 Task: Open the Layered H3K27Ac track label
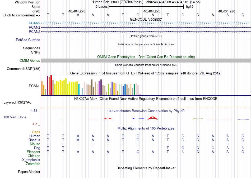click(x=17, y=103)
